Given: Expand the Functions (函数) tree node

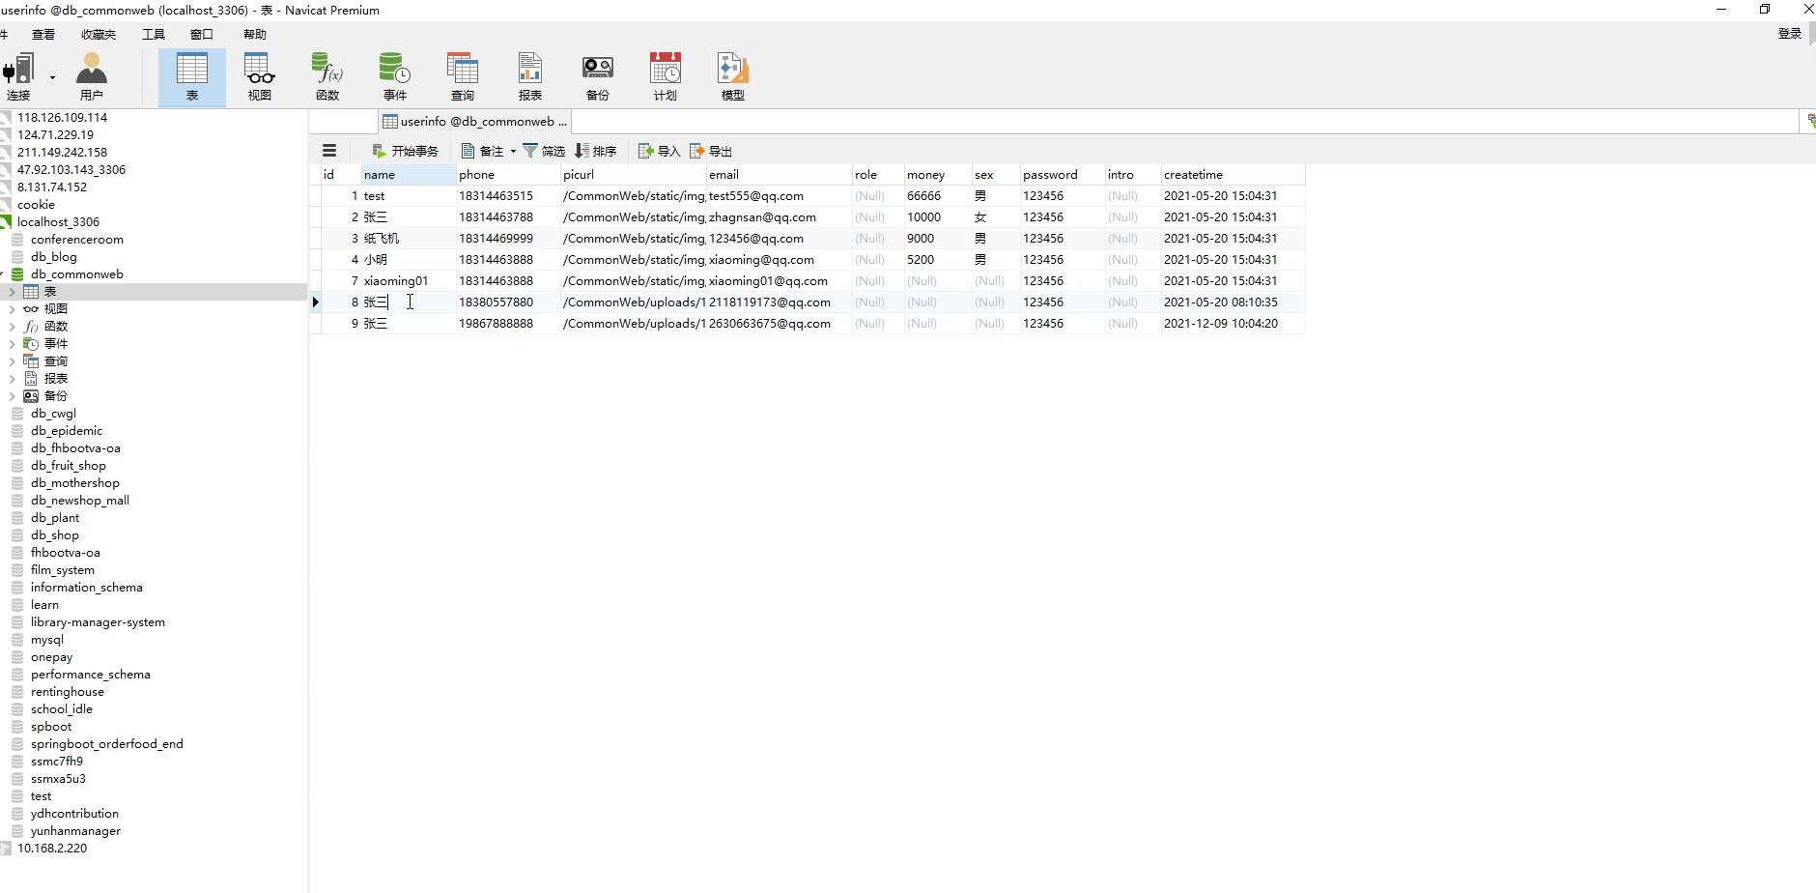Looking at the screenshot, I should [x=12, y=327].
